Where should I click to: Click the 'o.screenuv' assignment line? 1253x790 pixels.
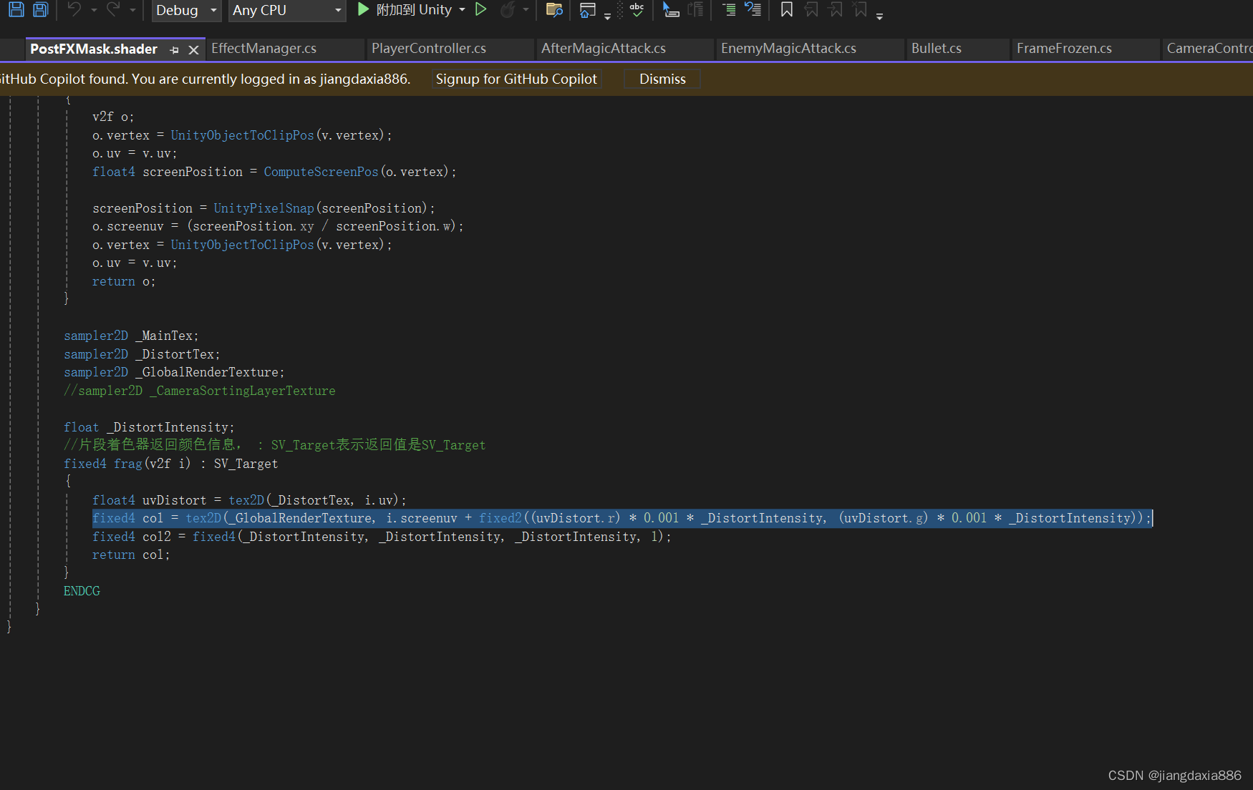pyautogui.click(x=278, y=226)
